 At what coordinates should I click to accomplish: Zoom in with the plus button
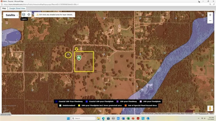point(210,15)
